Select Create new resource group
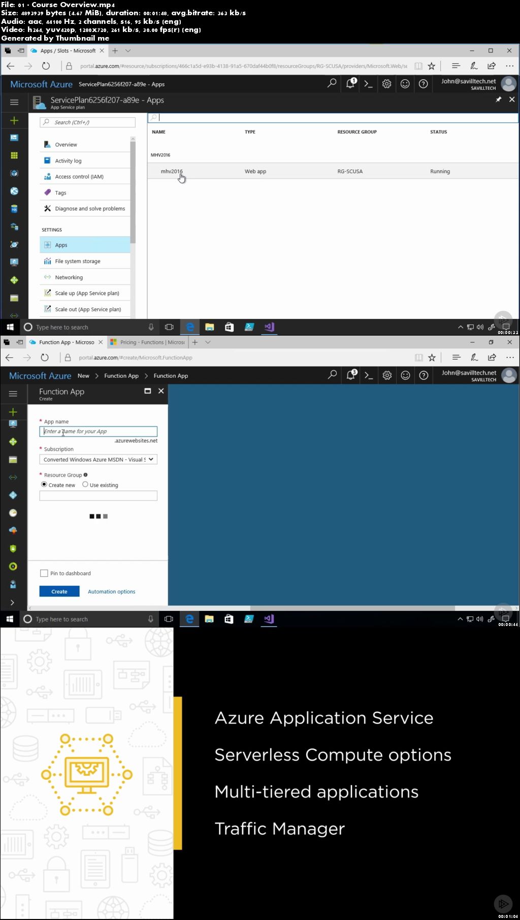 click(44, 484)
